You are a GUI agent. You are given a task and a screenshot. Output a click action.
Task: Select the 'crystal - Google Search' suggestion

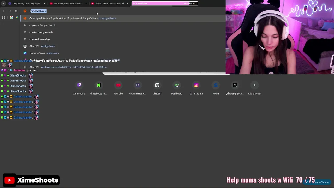point(123,25)
